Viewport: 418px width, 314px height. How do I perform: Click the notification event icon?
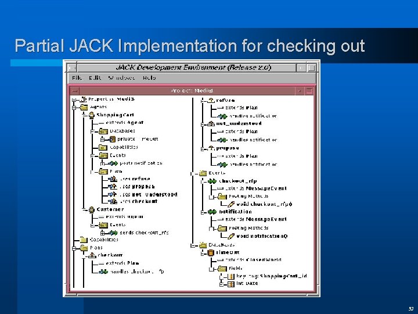pyautogui.click(x=212, y=212)
